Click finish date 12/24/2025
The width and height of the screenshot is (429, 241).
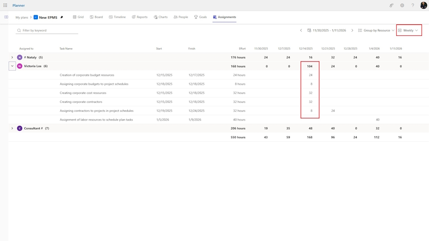click(x=196, y=111)
